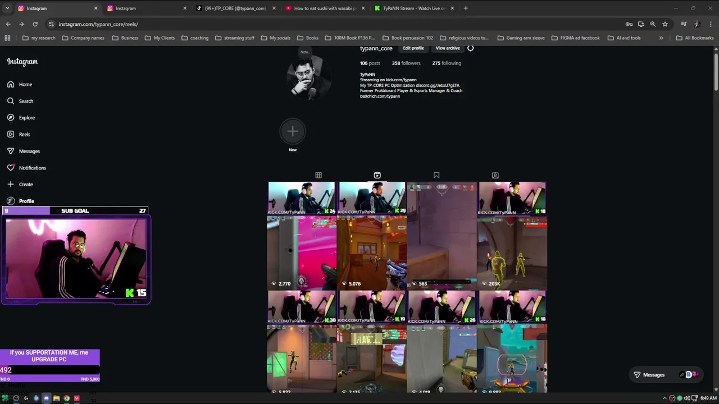This screenshot has height=404, width=719.
Task: Close the first Instagram tab
Action: tap(95, 8)
